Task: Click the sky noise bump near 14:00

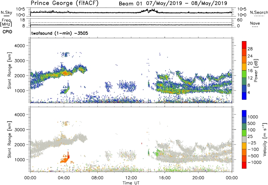Action: pyautogui.click(x=149, y=11)
